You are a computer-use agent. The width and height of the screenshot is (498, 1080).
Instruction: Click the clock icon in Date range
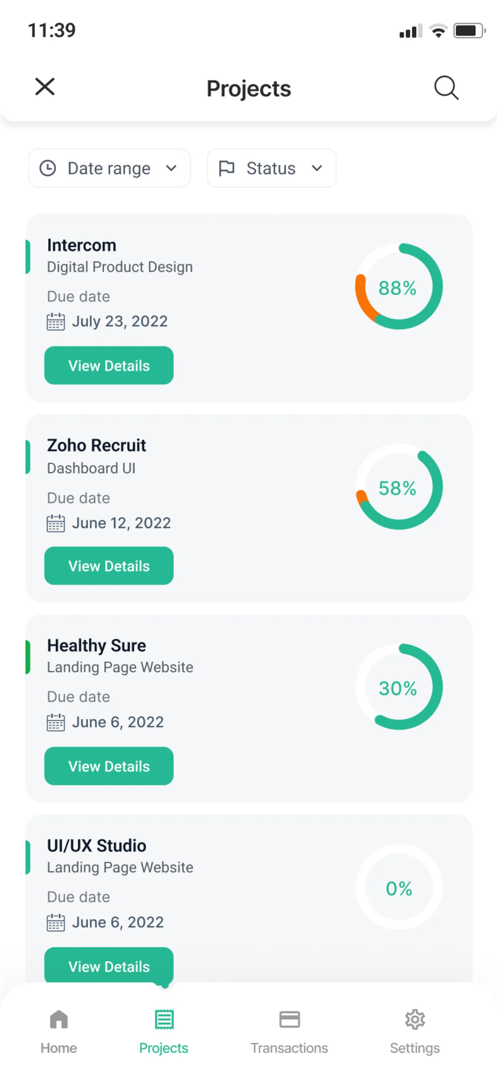(48, 168)
